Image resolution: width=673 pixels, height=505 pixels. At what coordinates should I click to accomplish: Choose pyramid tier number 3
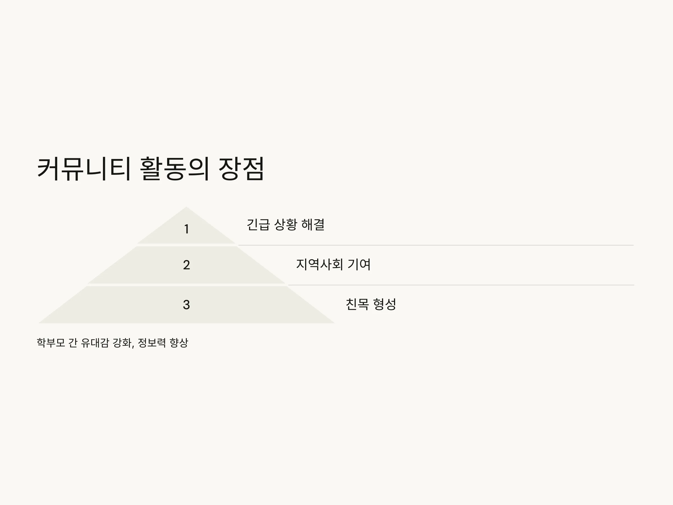186,305
